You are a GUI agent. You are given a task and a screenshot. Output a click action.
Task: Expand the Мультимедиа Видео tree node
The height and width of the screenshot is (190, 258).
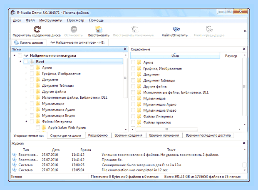tap(26, 115)
